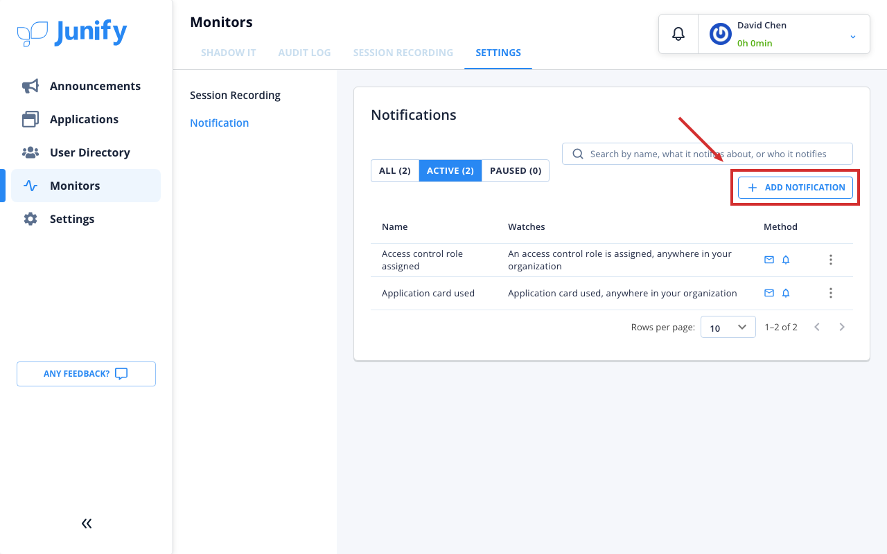Click the Applications window icon
Screen dimensions: 887x554
pos(30,119)
